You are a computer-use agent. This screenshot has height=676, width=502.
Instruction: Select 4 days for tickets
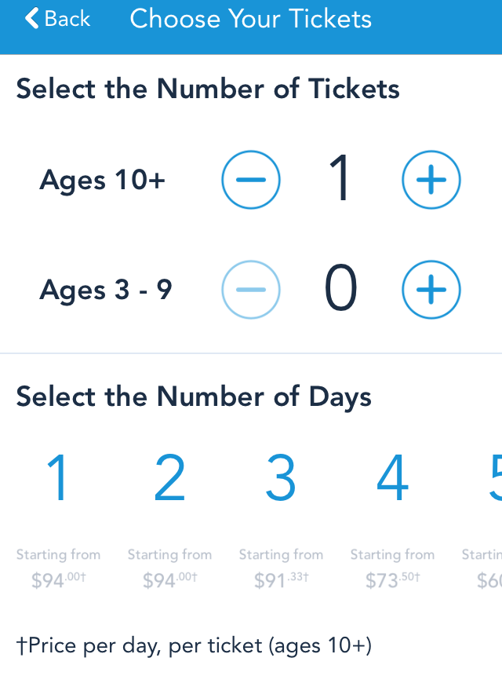click(x=392, y=477)
